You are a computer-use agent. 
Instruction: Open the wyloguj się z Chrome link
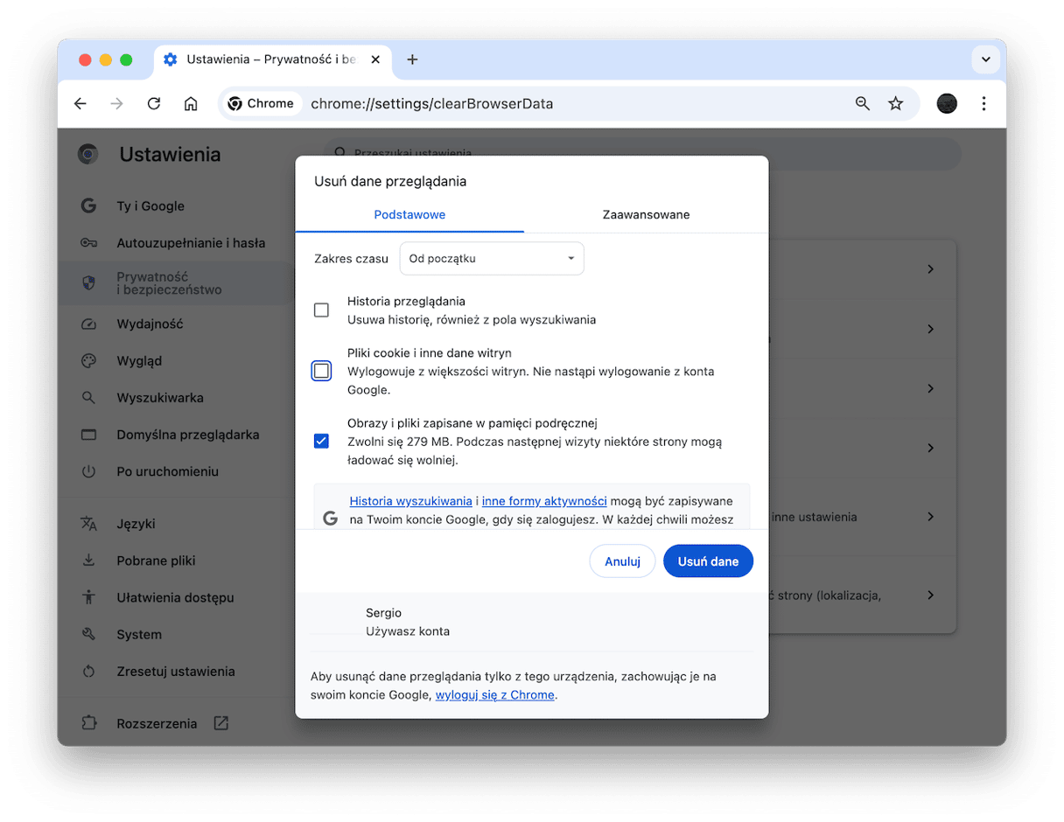coord(494,694)
